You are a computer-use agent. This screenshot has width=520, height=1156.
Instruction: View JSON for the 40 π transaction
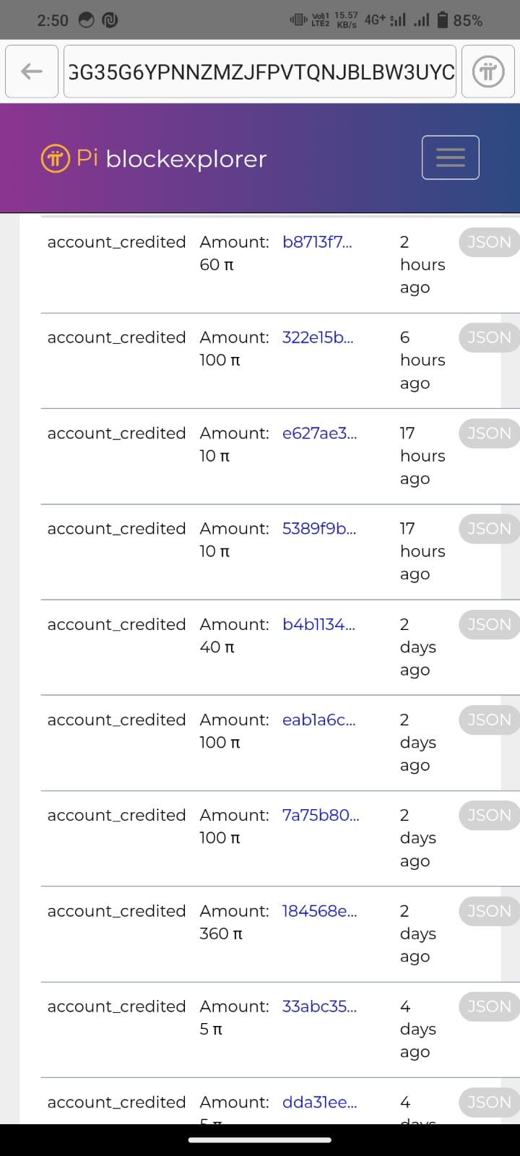[x=489, y=624]
